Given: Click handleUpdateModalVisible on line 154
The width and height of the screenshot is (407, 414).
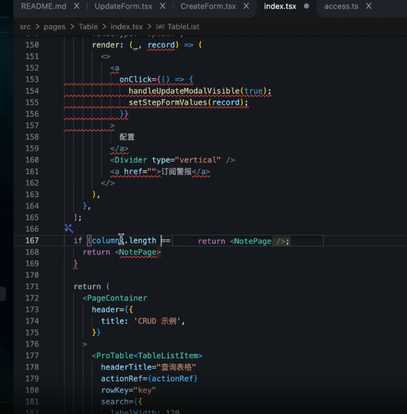Looking at the screenshot, I should coord(184,91).
